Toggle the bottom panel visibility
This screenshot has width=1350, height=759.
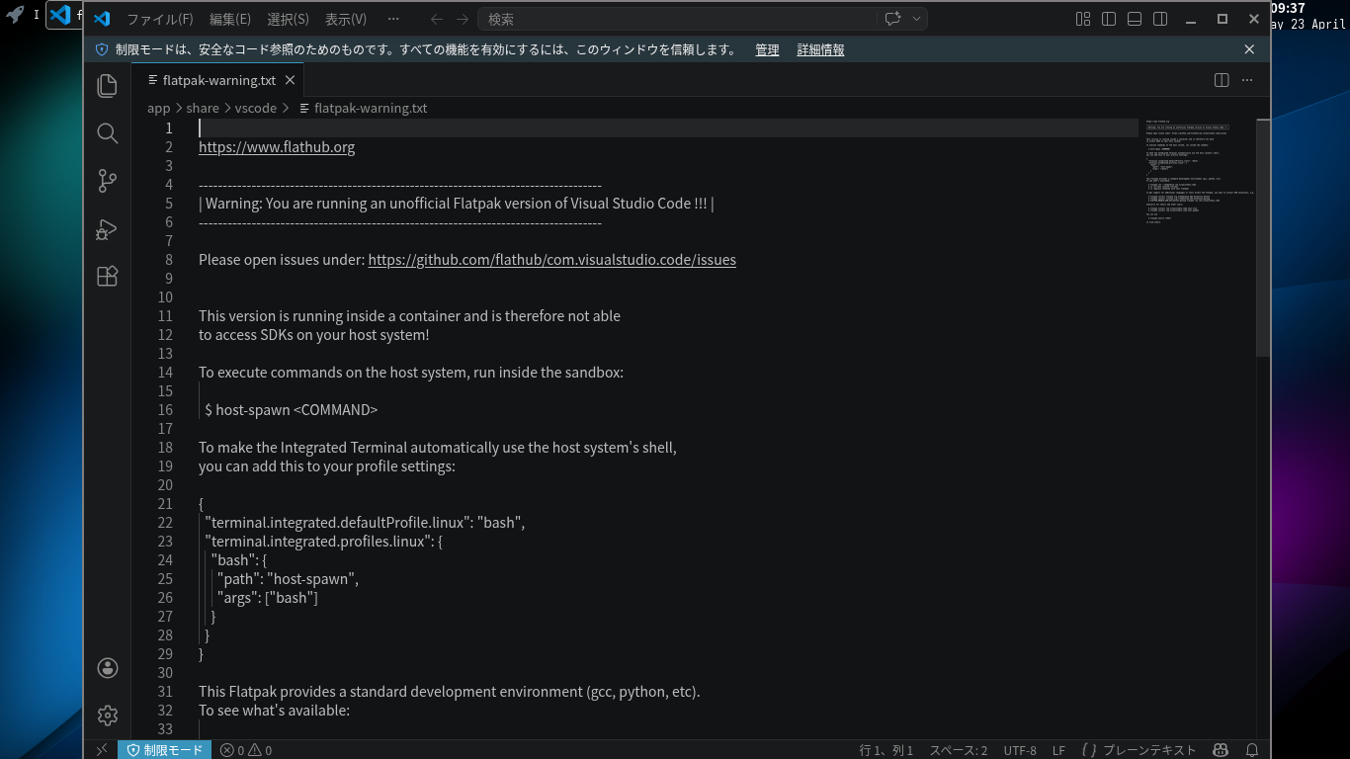click(1135, 19)
